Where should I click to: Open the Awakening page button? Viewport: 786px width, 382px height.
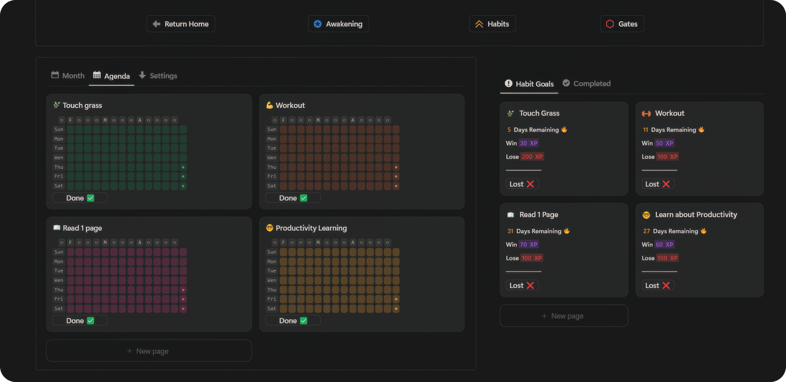click(x=339, y=24)
